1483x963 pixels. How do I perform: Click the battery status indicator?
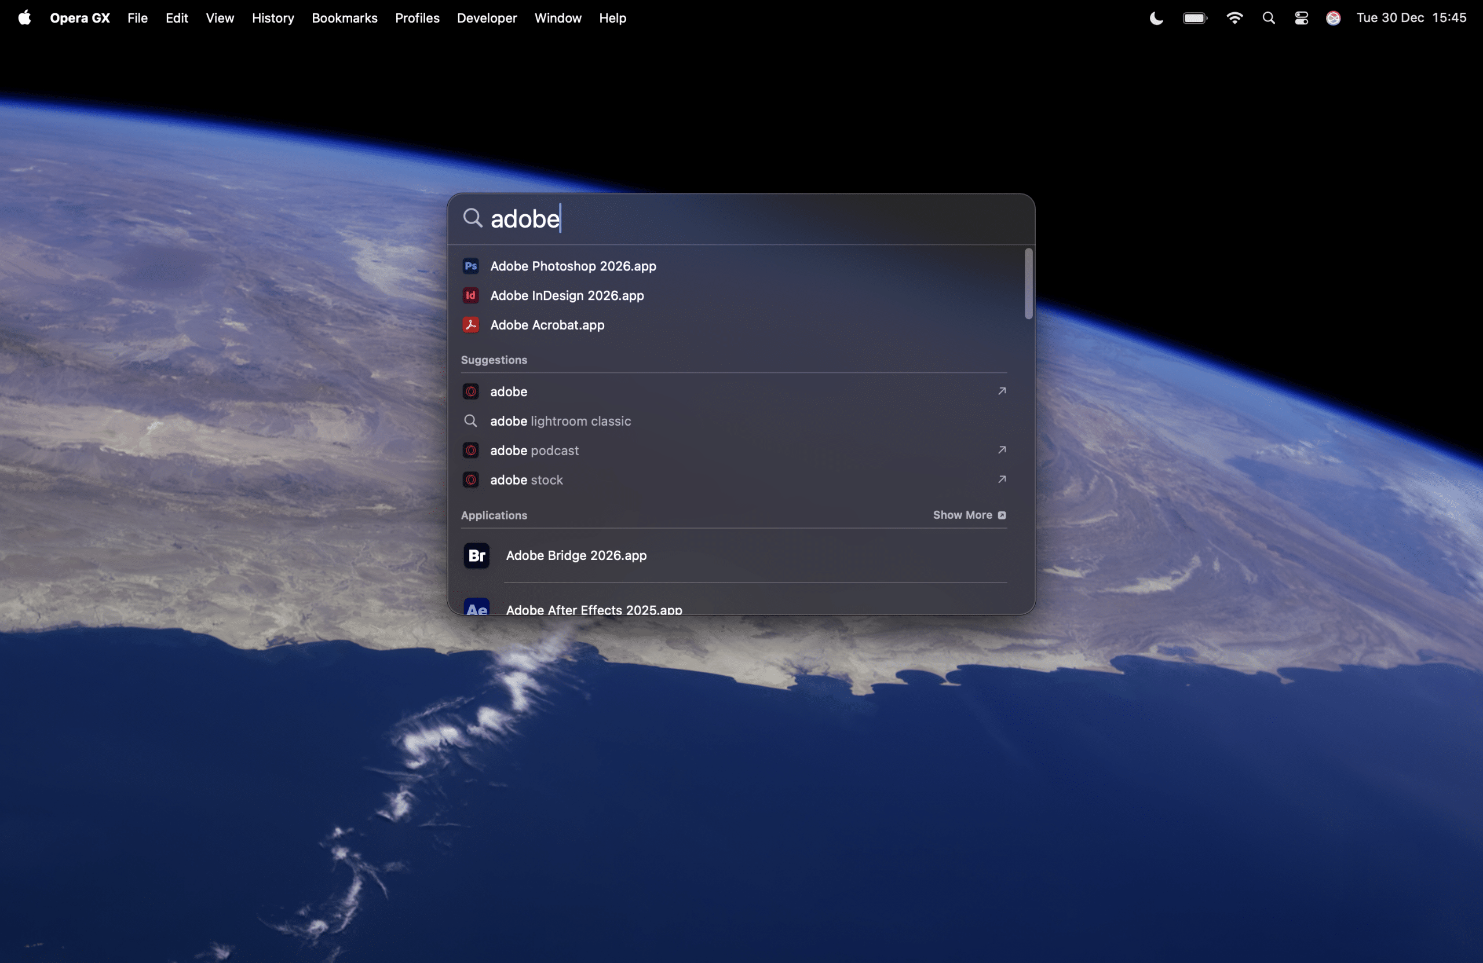[1195, 18]
